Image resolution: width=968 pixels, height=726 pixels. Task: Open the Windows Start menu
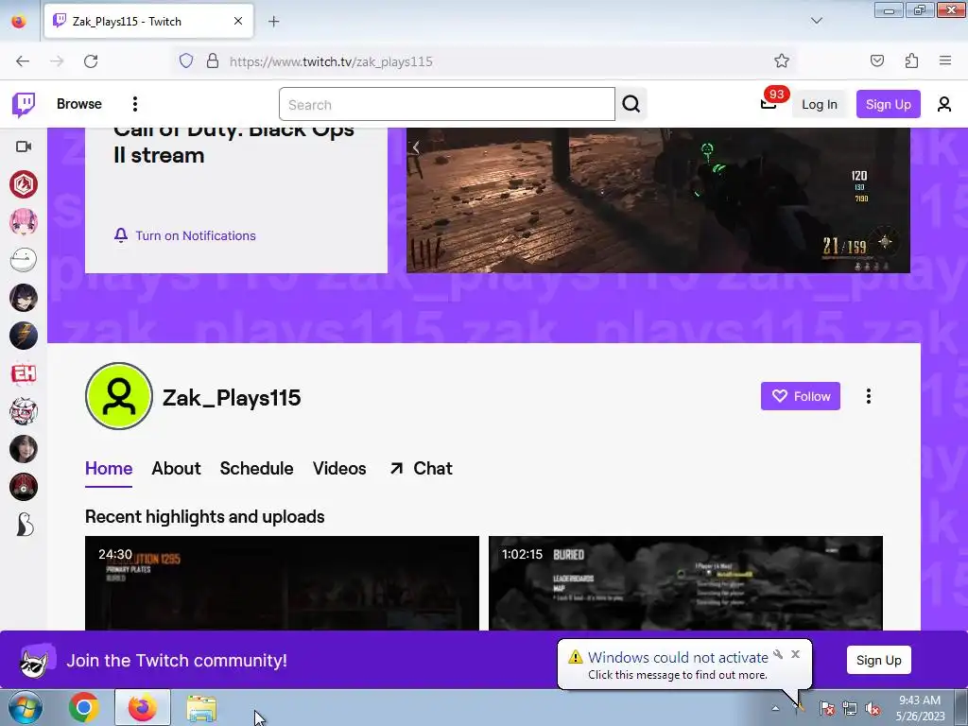point(26,707)
